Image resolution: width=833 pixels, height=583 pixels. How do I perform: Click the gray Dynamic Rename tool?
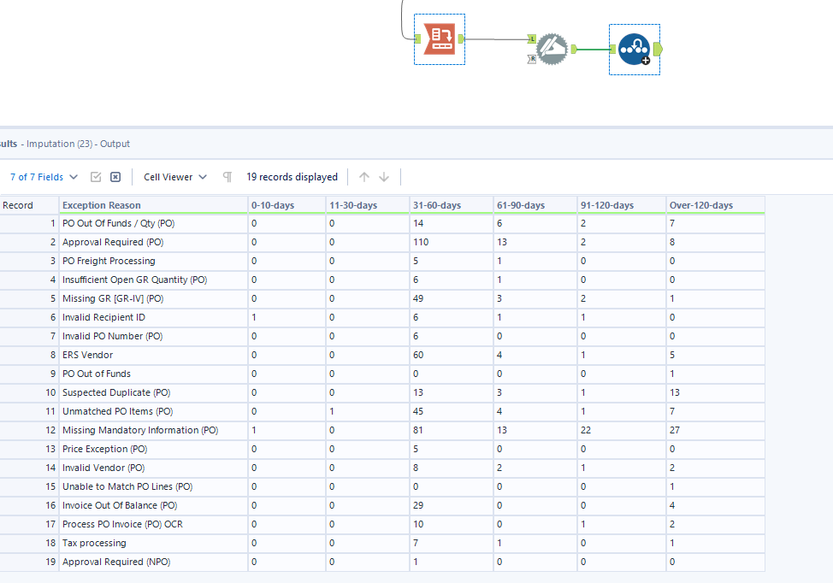[552, 50]
